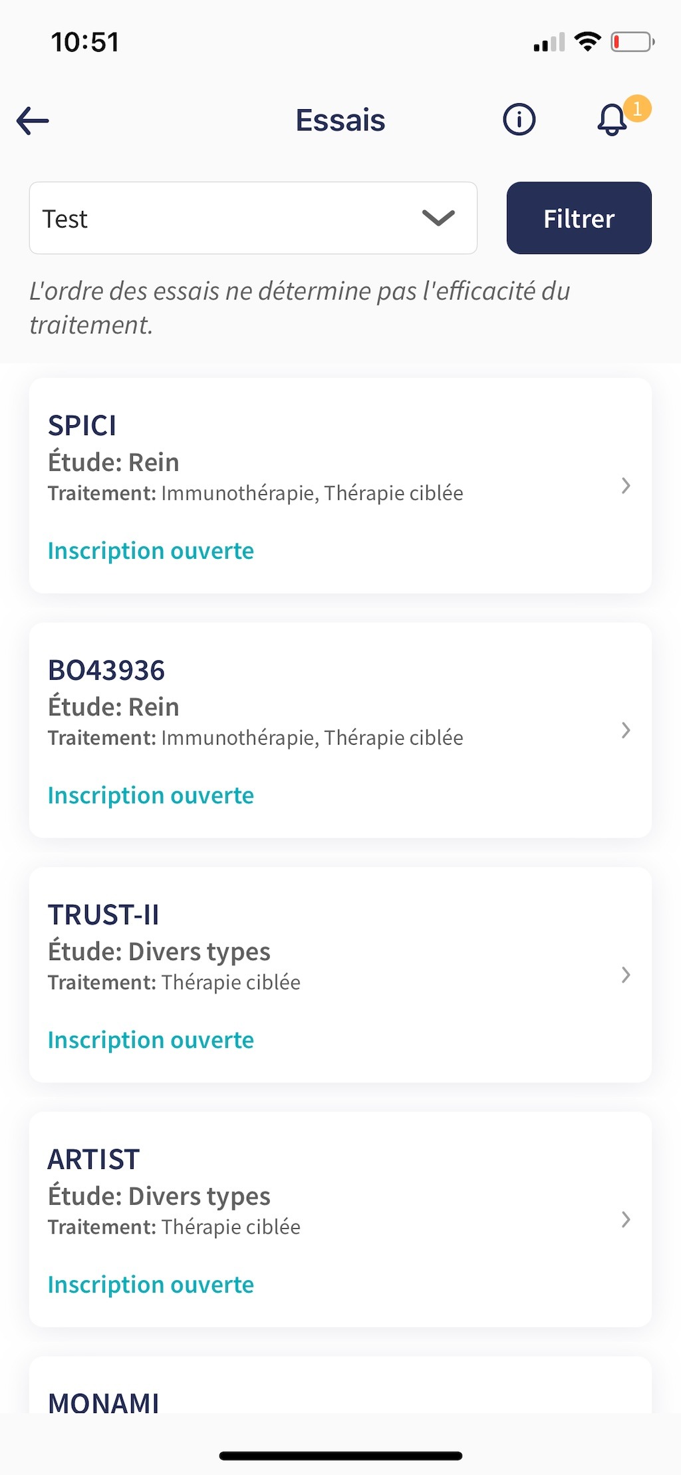The image size is (681, 1475).
Task: Open SPICI trial chevron
Action: [626, 486]
